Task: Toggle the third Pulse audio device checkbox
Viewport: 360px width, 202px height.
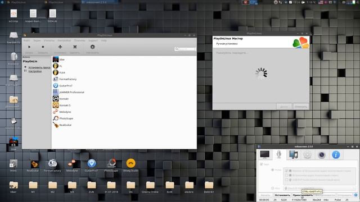Action: tap(286, 180)
